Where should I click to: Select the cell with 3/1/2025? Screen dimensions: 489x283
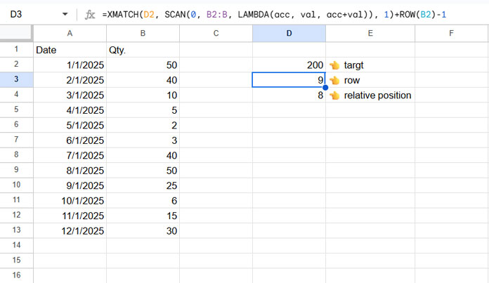[x=70, y=95]
